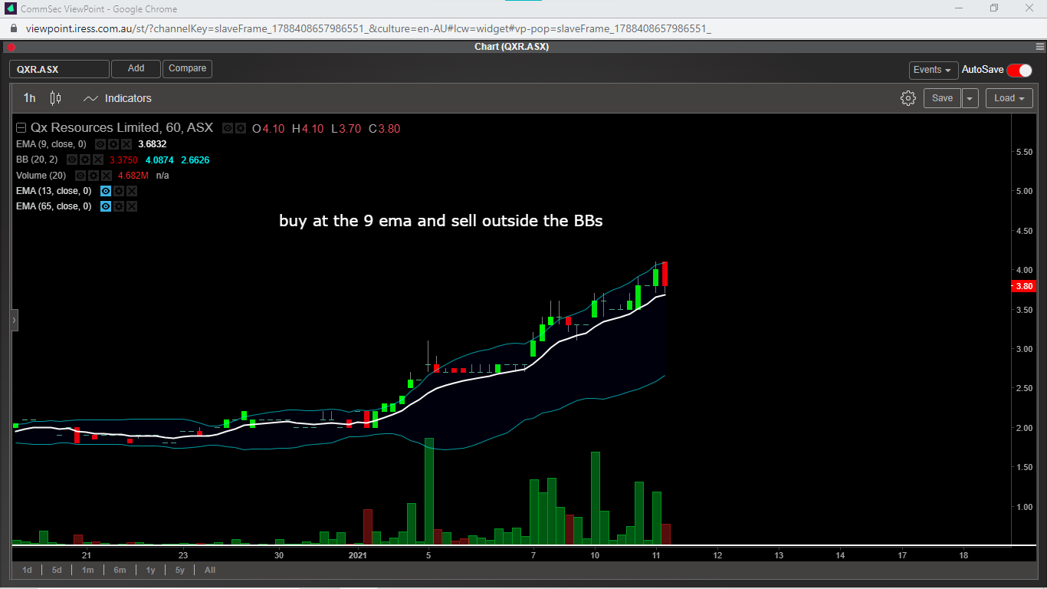
Task: Remove the EMA (13, close, 0) indicator
Action: pos(132,191)
